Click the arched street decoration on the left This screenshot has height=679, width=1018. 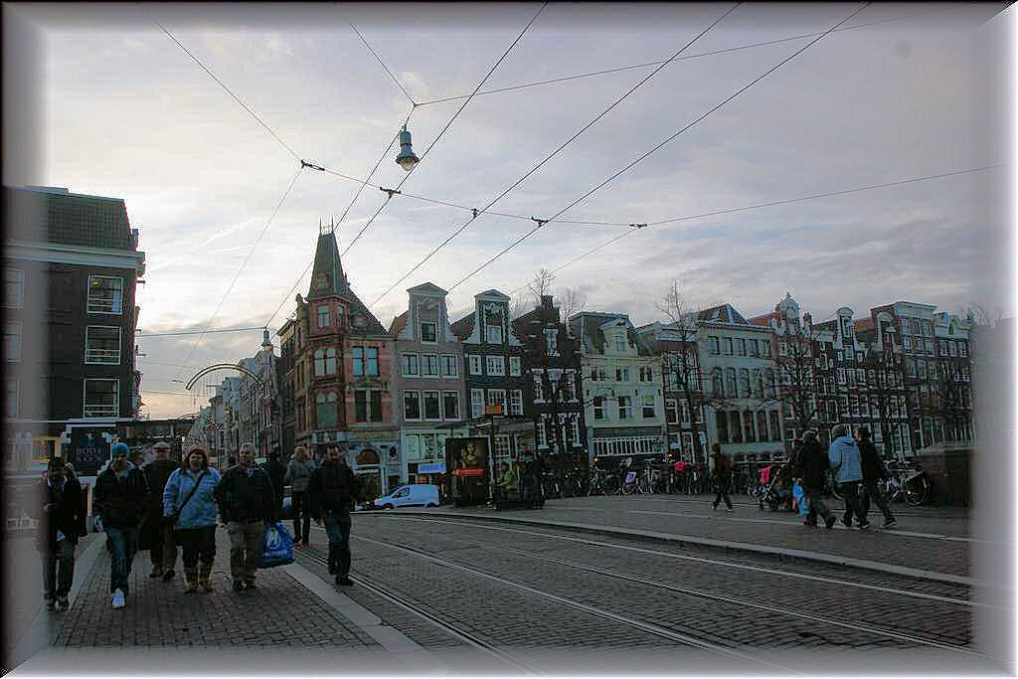(x=224, y=372)
